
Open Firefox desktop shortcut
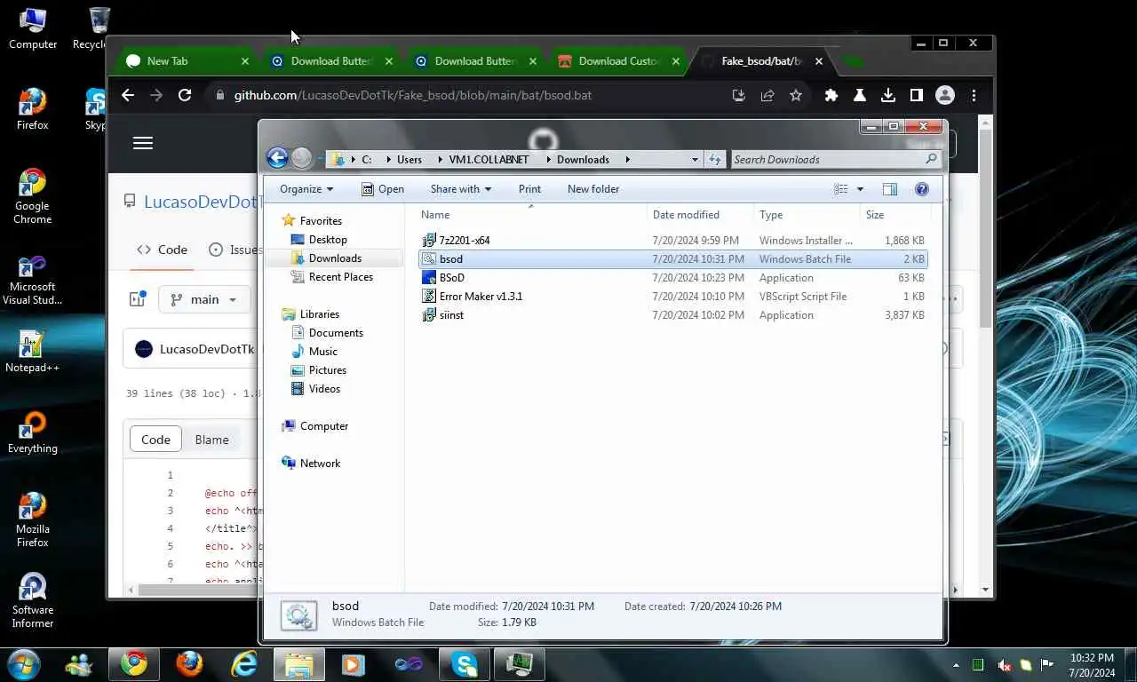pyautogui.click(x=33, y=109)
